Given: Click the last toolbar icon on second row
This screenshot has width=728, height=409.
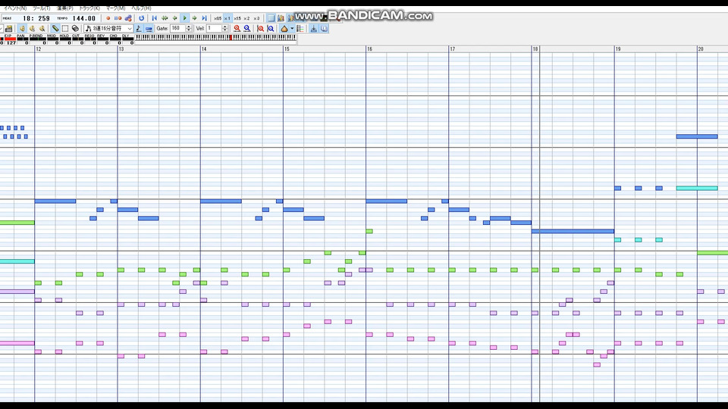Looking at the screenshot, I should (324, 28).
